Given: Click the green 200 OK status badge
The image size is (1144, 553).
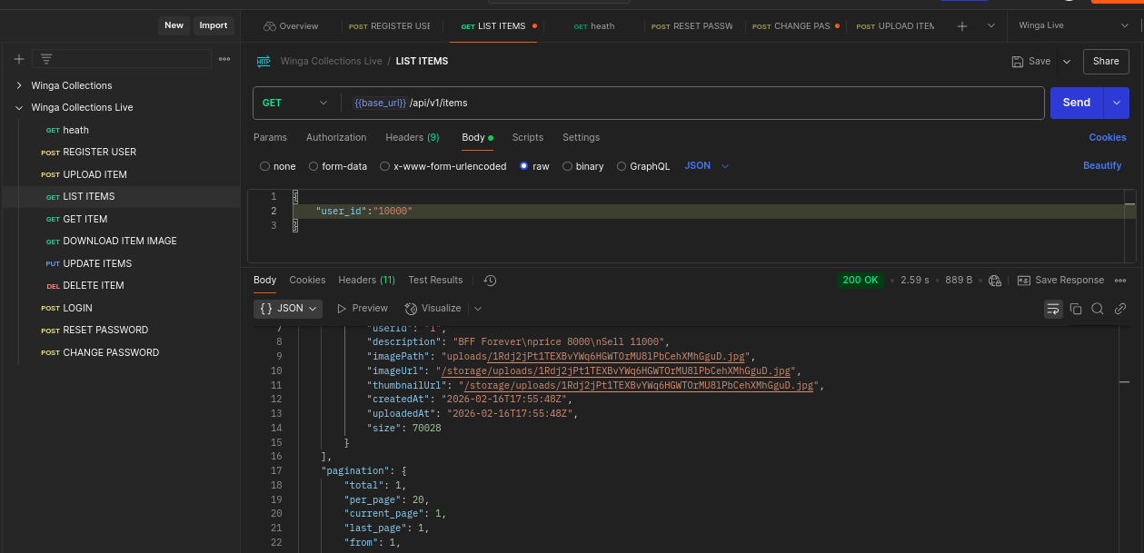Looking at the screenshot, I should pyautogui.click(x=860, y=280).
